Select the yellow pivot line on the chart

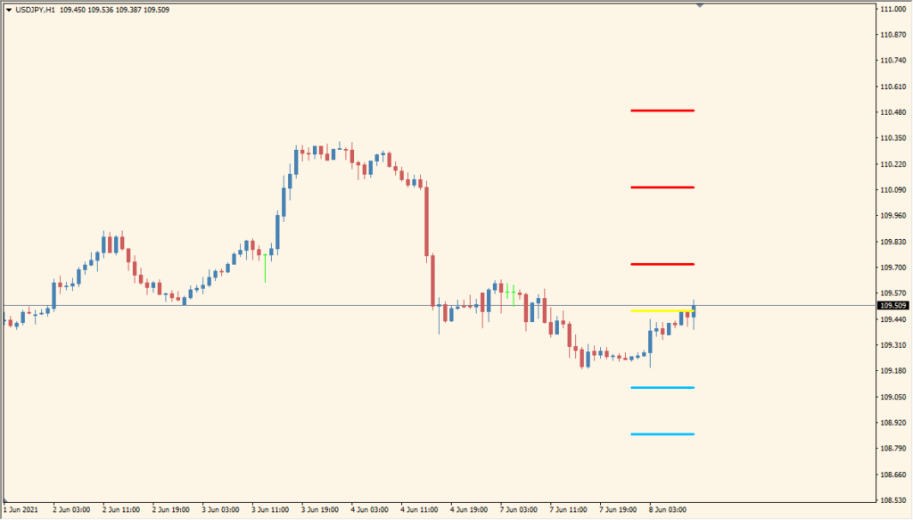(662, 311)
